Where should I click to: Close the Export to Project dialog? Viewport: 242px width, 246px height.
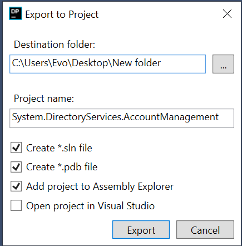pyautogui.click(x=227, y=14)
